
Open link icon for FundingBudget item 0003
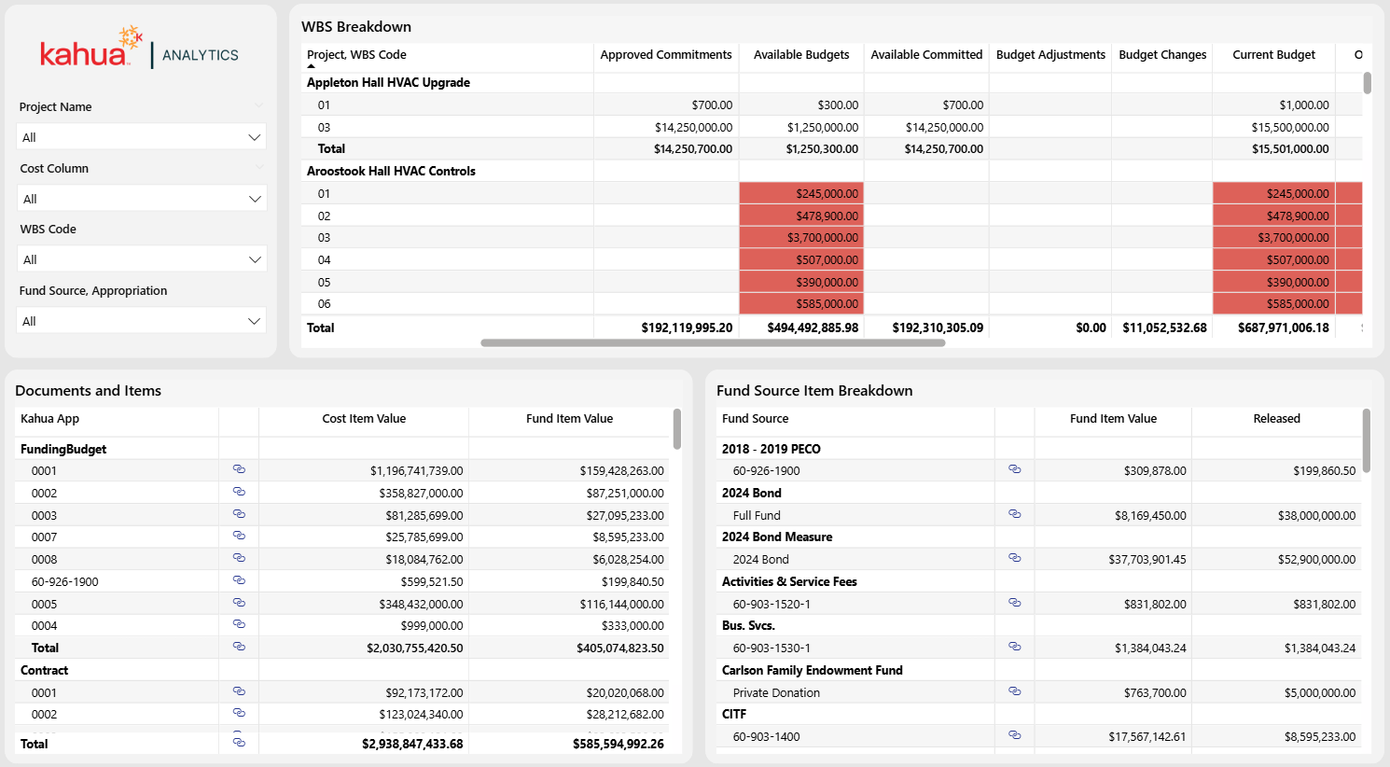click(x=239, y=514)
